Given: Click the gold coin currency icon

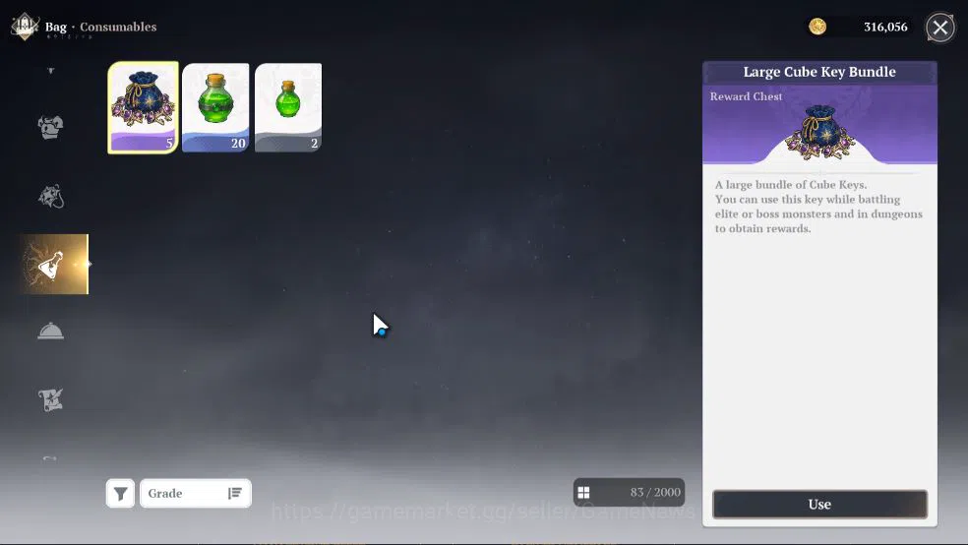Looking at the screenshot, I should pyautogui.click(x=817, y=27).
